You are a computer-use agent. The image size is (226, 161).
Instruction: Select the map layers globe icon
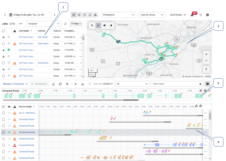pos(92,25)
